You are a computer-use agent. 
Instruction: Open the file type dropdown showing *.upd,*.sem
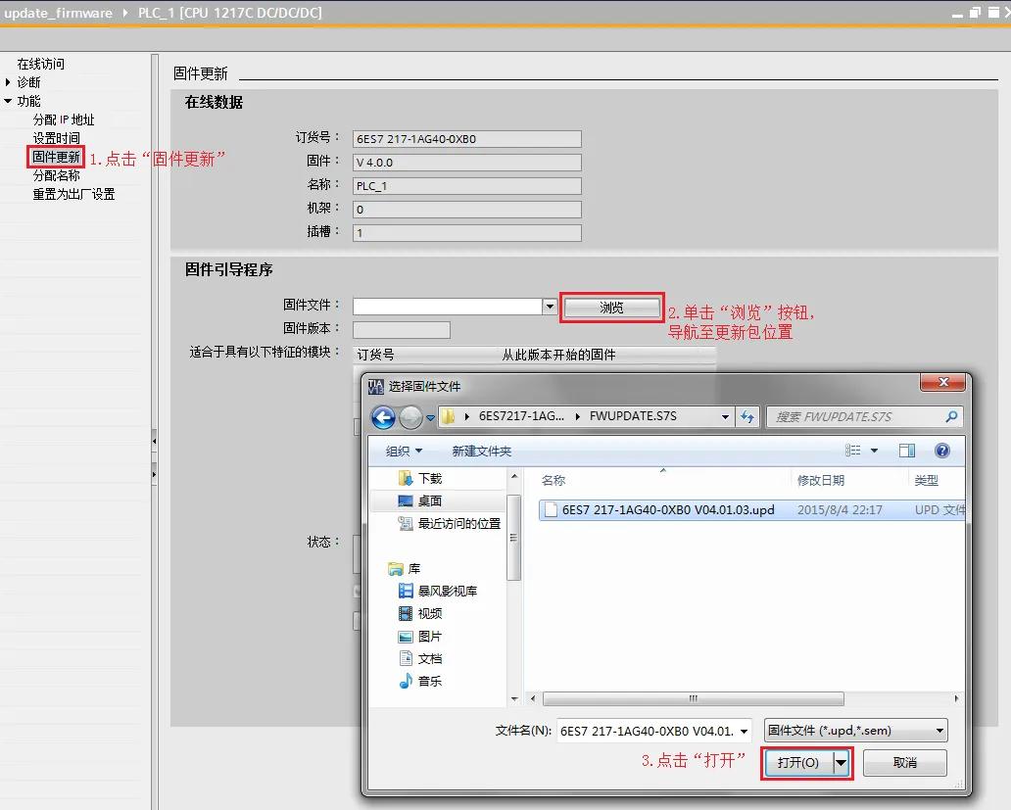coord(939,730)
